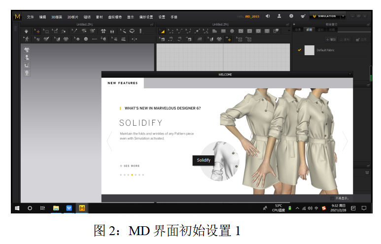Select the NEW FEATURES tab in Welcome
This screenshot has height=244, width=381.
click(x=122, y=83)
